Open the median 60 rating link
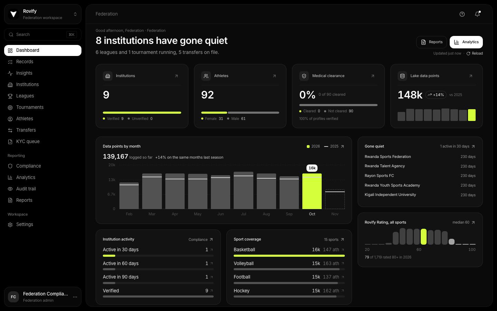 (464, 223)
